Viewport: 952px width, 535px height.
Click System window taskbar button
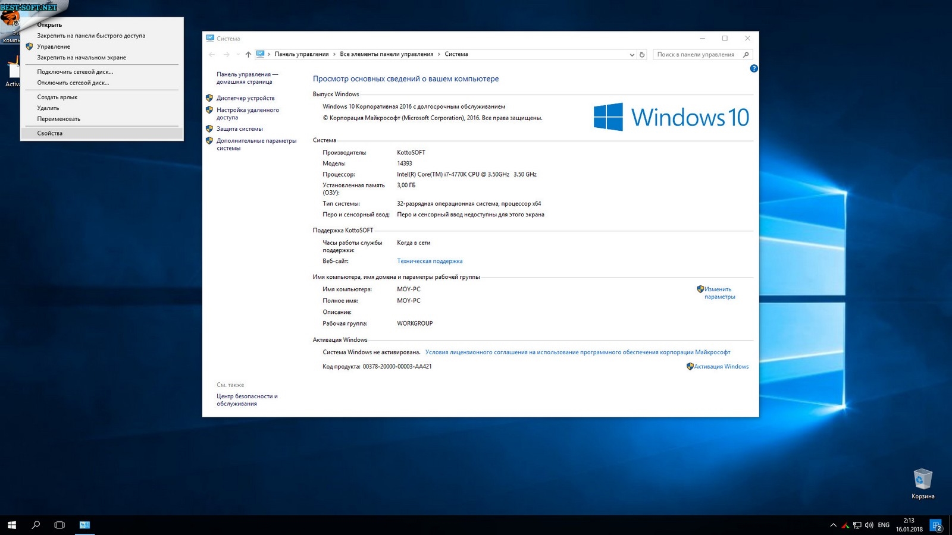tap(85, 525)
